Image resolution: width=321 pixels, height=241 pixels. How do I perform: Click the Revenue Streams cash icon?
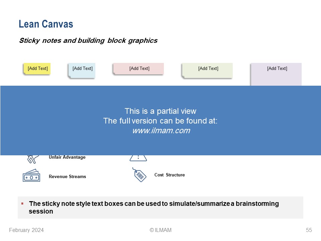[x=31, y=176]
